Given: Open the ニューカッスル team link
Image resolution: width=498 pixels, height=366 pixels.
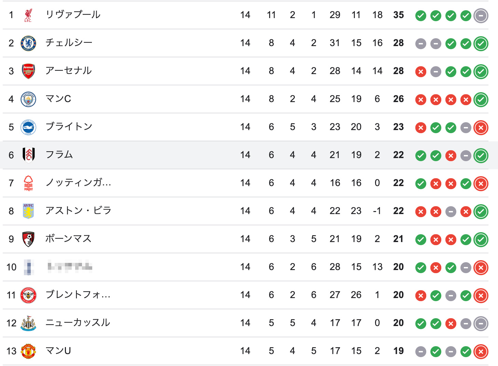Looking at the screenshot, I should (78, 323).
